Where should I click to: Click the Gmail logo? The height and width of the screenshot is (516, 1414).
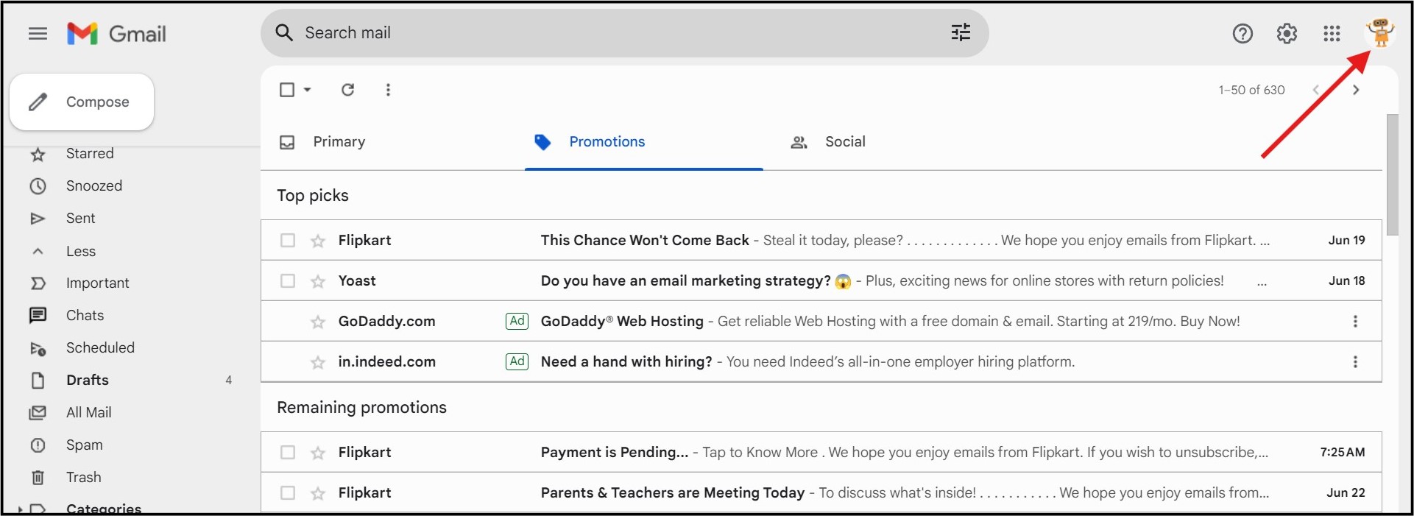116,34
